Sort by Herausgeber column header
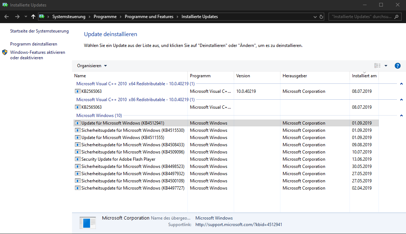 295,76
